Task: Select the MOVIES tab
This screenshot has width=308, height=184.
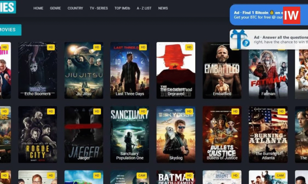Action: pyautogui.click(x=9, y=30)
